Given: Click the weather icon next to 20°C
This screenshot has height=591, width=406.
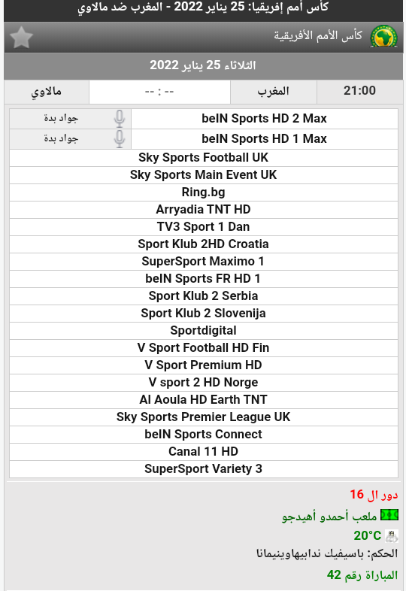Looking at the screenshot, I should pyautogui.click(x=392, y=535).
